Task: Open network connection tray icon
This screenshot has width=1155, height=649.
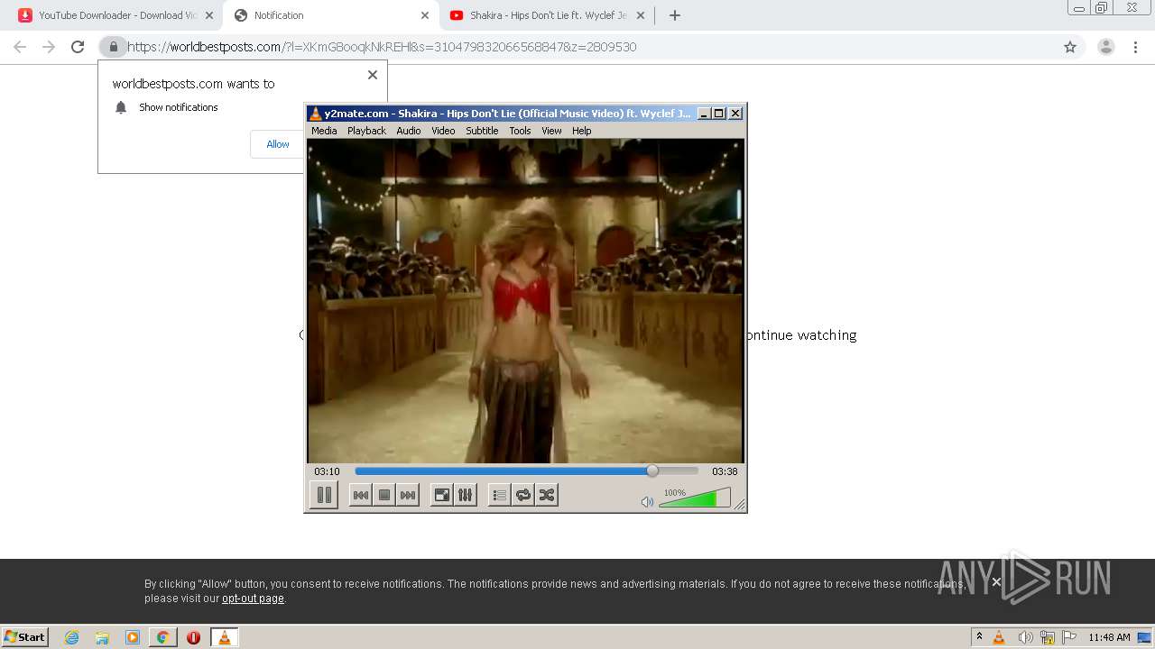Action: pos(1048,637)
